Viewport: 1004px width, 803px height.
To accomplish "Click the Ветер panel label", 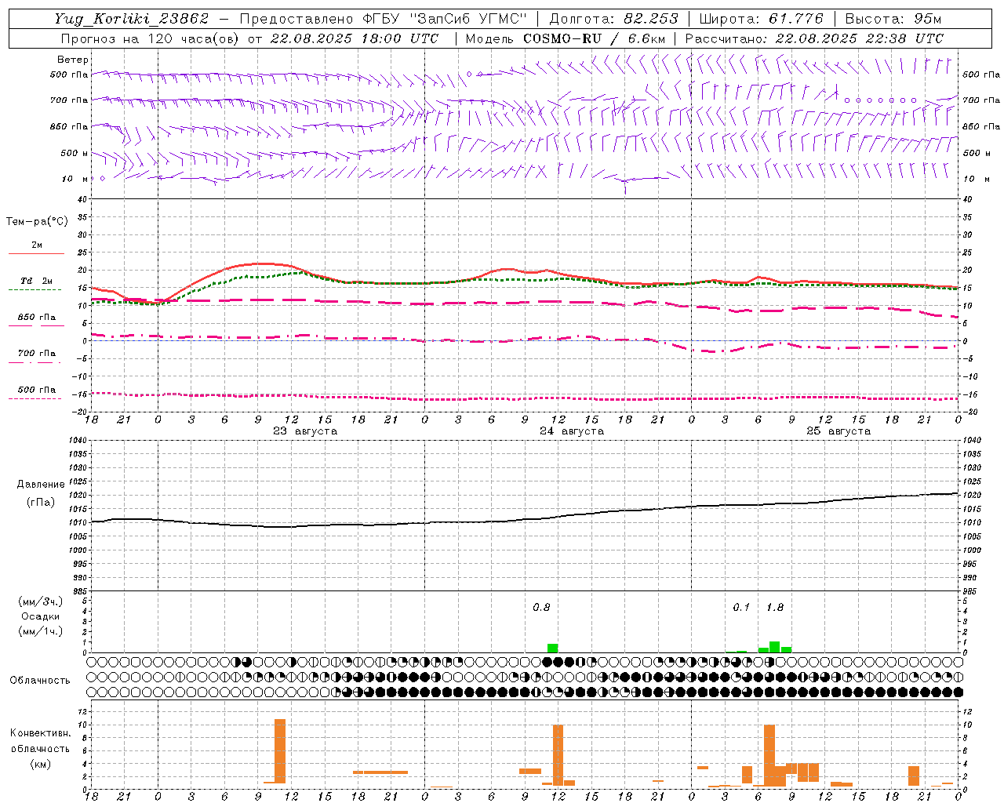I will [x=73, y=60].
